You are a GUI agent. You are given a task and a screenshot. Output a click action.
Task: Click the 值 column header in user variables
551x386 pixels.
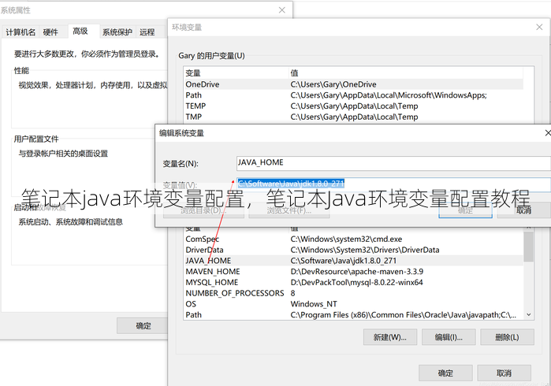click(x=406, y=73)
